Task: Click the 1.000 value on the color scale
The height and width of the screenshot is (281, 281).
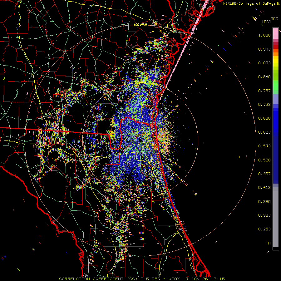Action: (x=264, y=35)
